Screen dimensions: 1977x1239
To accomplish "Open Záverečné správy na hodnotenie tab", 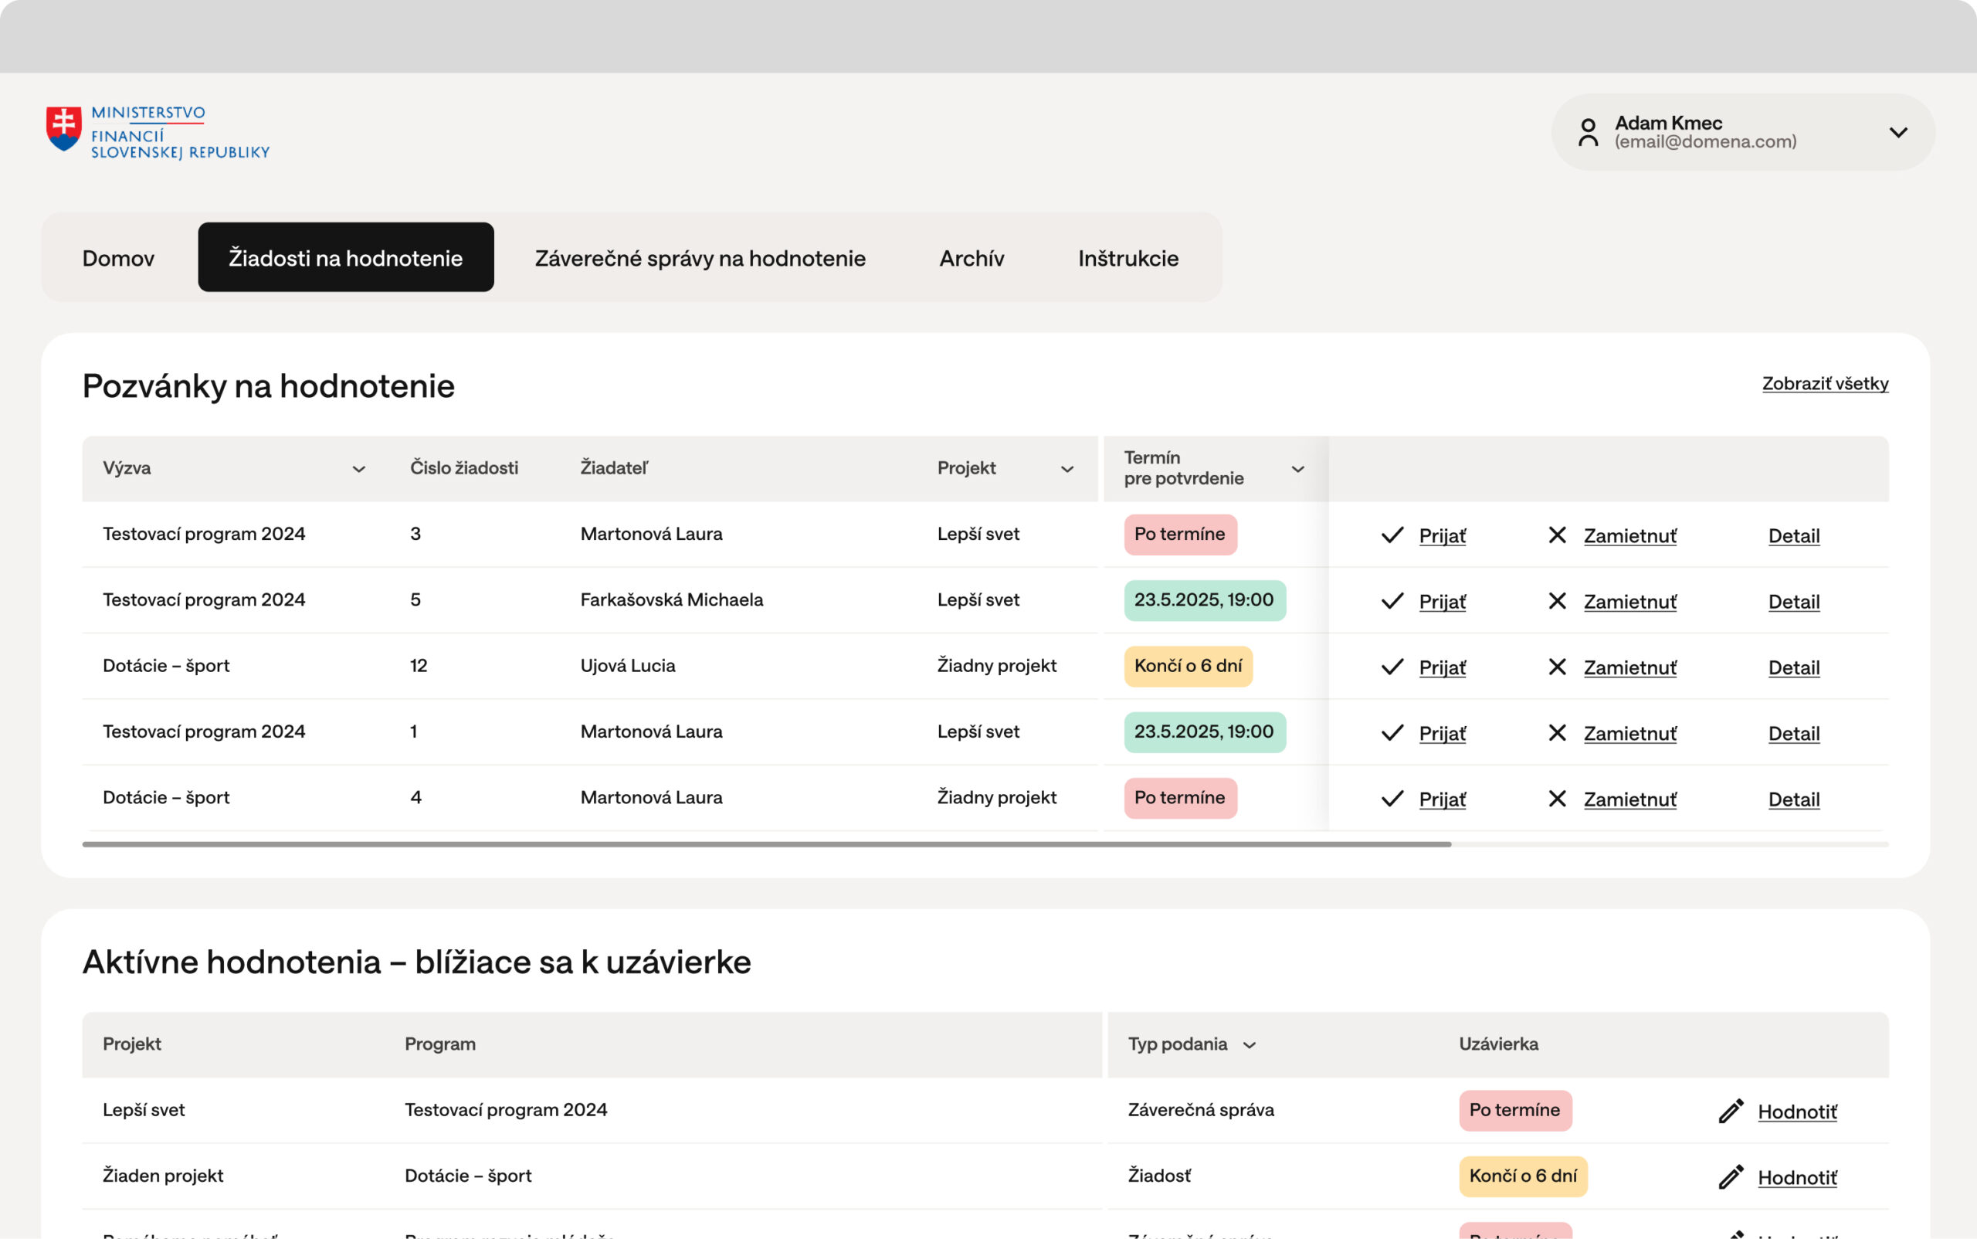I will [x=700, y=257].
